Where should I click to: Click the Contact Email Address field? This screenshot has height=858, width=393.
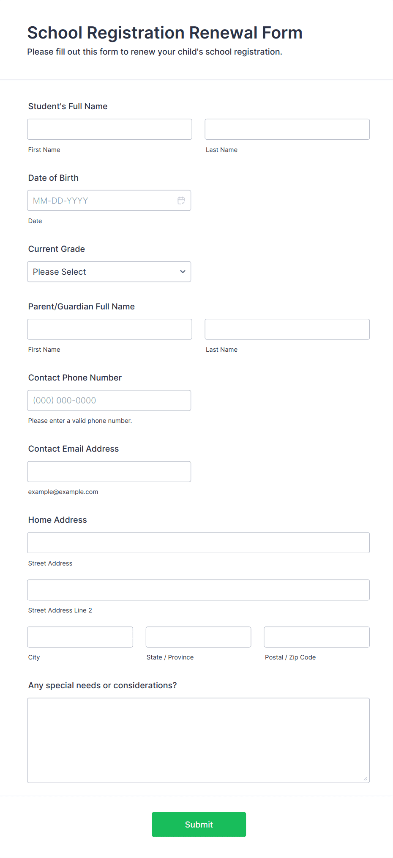[109, 471]
